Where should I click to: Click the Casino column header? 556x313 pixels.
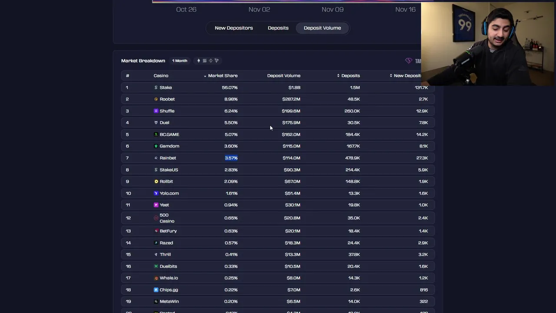click(161, 76)
